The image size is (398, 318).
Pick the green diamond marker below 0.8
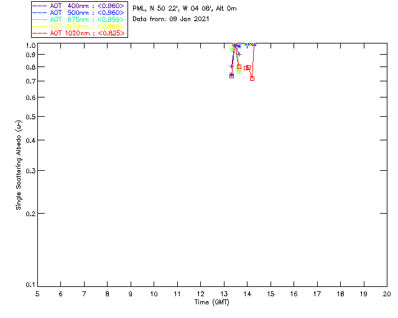pyautogui.click(x=239, y=71)
